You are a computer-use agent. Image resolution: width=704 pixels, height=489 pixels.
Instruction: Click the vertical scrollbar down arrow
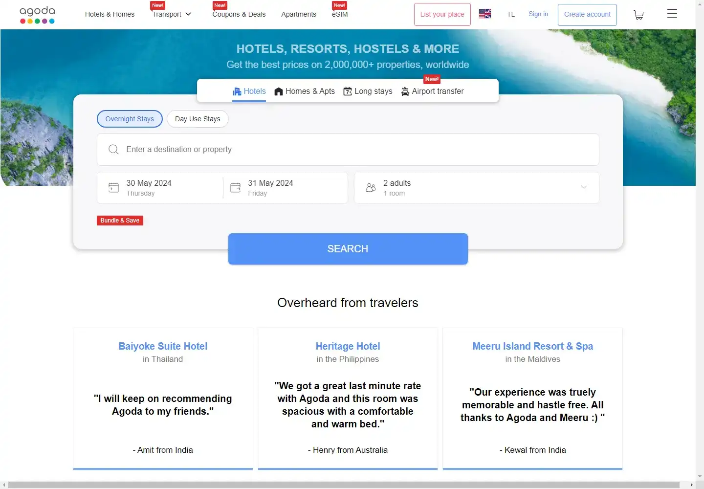700,476
